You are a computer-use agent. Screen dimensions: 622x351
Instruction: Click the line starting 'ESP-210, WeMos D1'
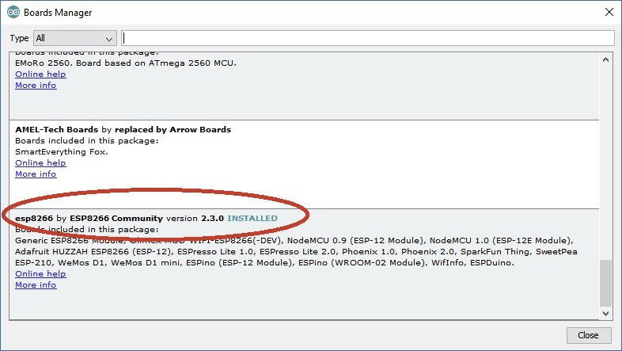point(264,262)
